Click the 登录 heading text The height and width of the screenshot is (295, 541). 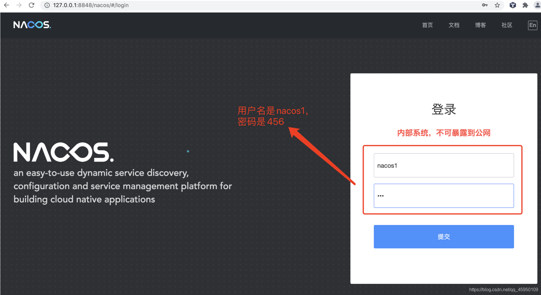point(444,109)
